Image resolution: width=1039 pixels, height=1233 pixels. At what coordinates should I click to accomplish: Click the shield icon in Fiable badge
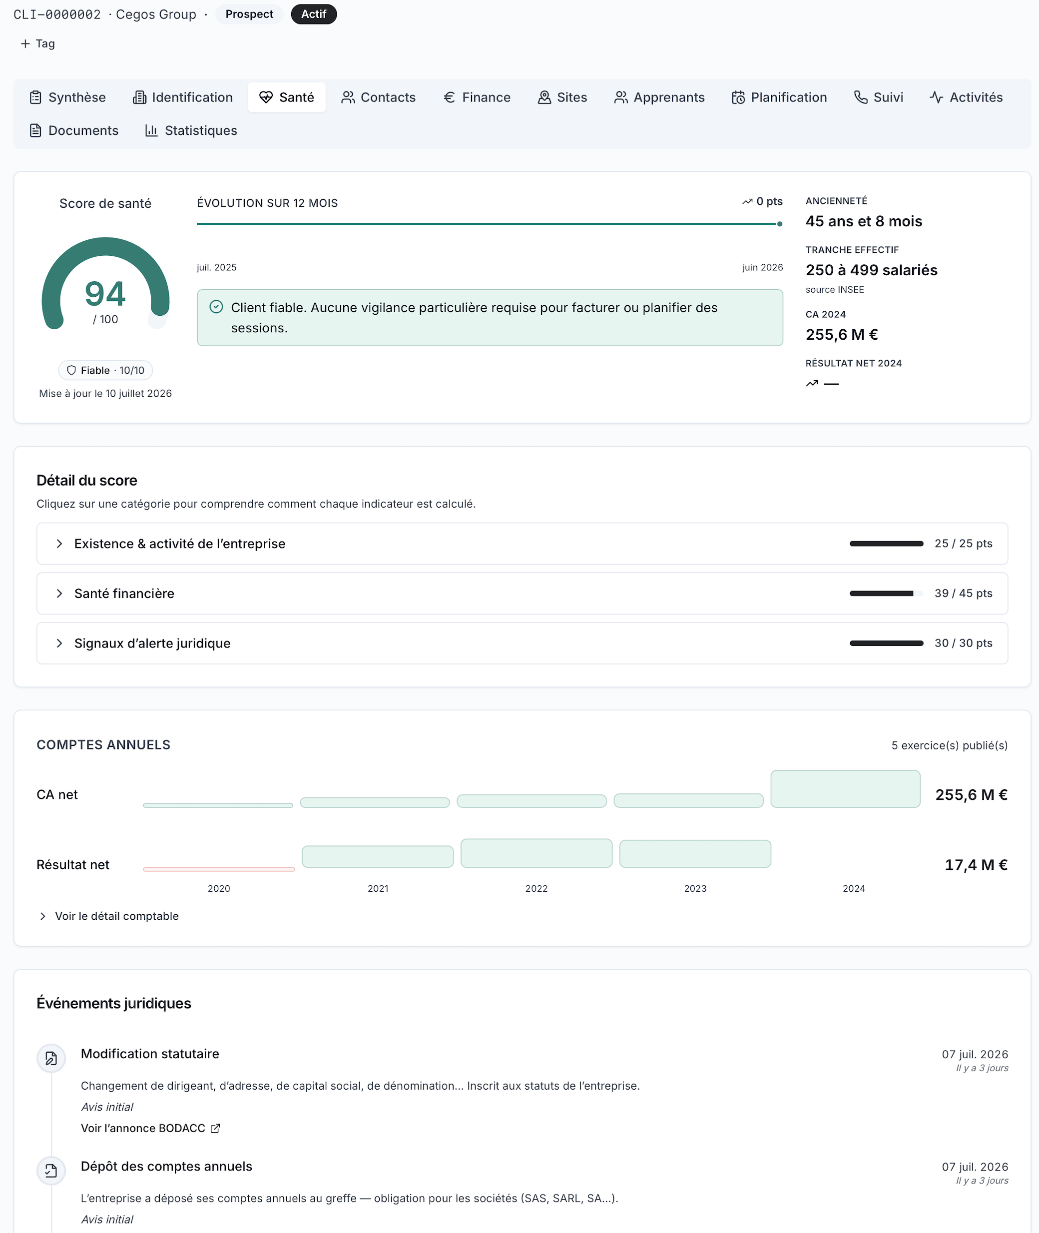pyautogui.click(x=71, y=370)
